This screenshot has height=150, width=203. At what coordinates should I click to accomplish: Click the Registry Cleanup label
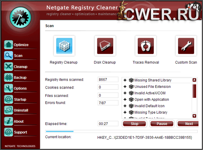(63, 62)
